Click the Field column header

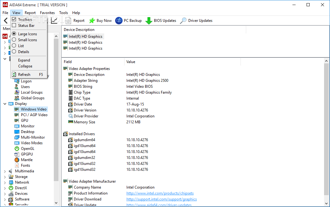click(93, 62)
